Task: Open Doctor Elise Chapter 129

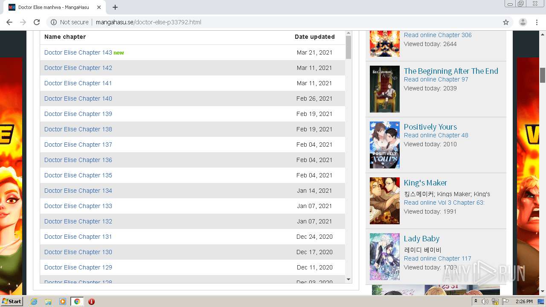Action: [x=78, y=267]
